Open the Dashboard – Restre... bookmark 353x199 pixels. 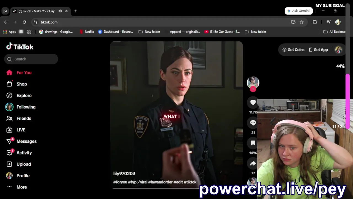coord(116,32)
